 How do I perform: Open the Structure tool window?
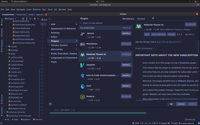click(2, 99)
